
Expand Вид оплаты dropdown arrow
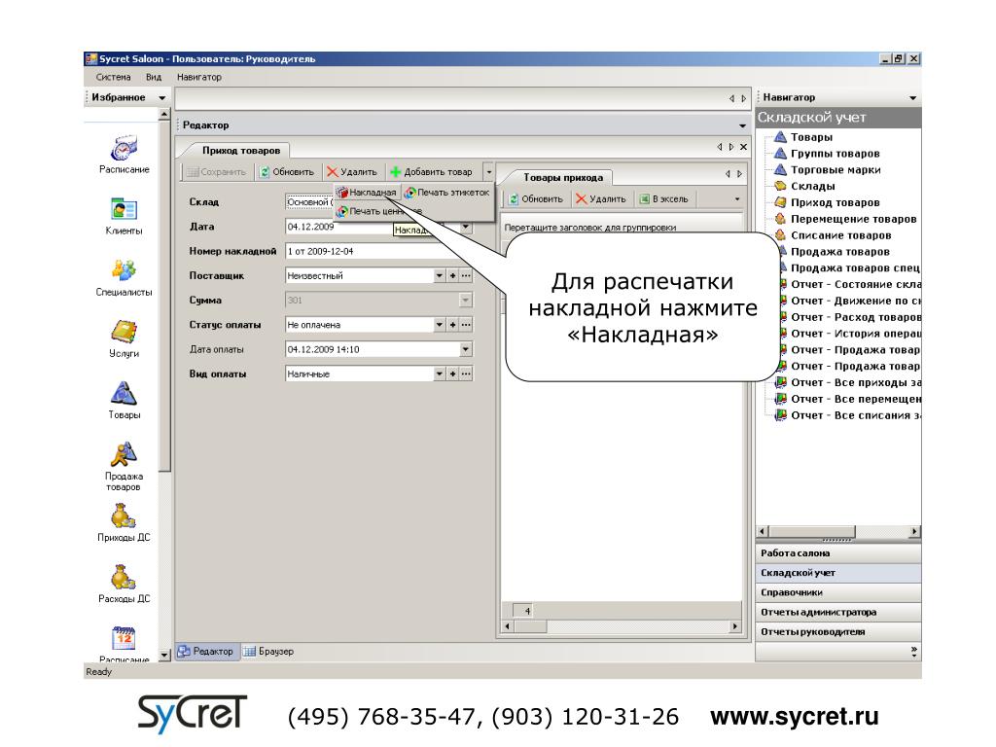click(439, 374)
